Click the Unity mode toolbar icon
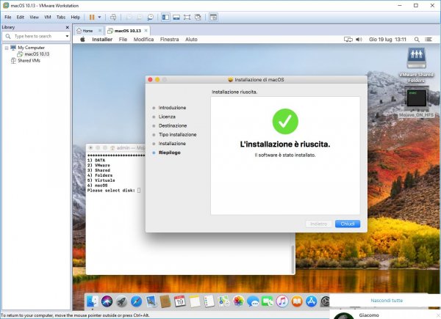 (198, 17)
